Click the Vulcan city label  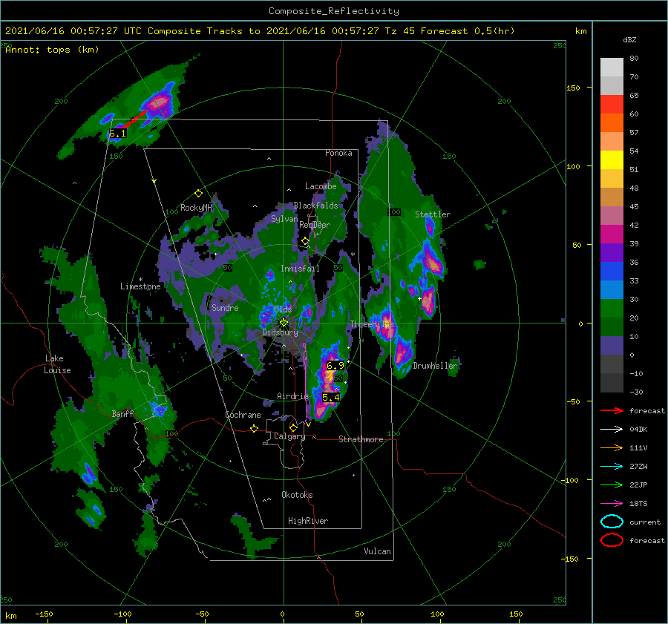click(377, 551)
